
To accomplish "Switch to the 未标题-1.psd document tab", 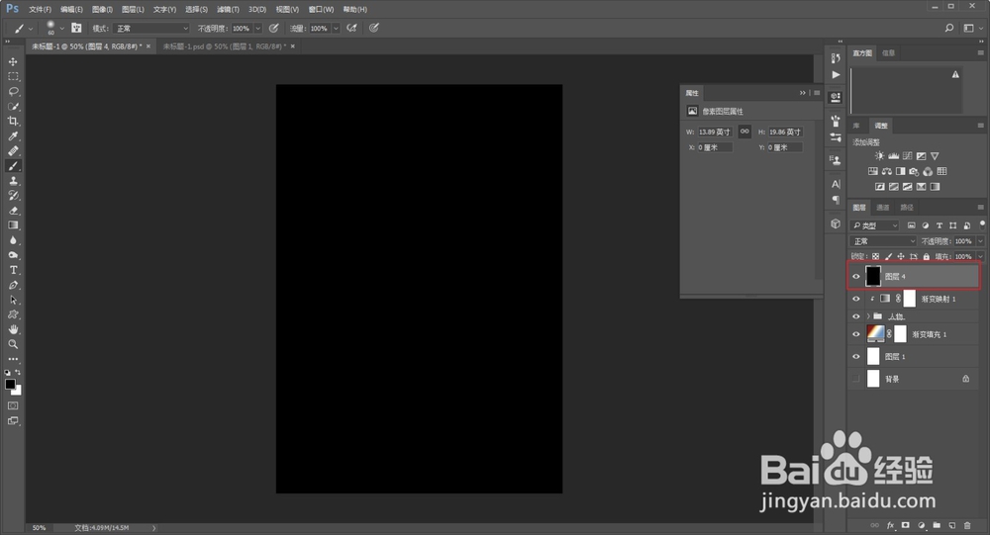I will click(224, 46).
